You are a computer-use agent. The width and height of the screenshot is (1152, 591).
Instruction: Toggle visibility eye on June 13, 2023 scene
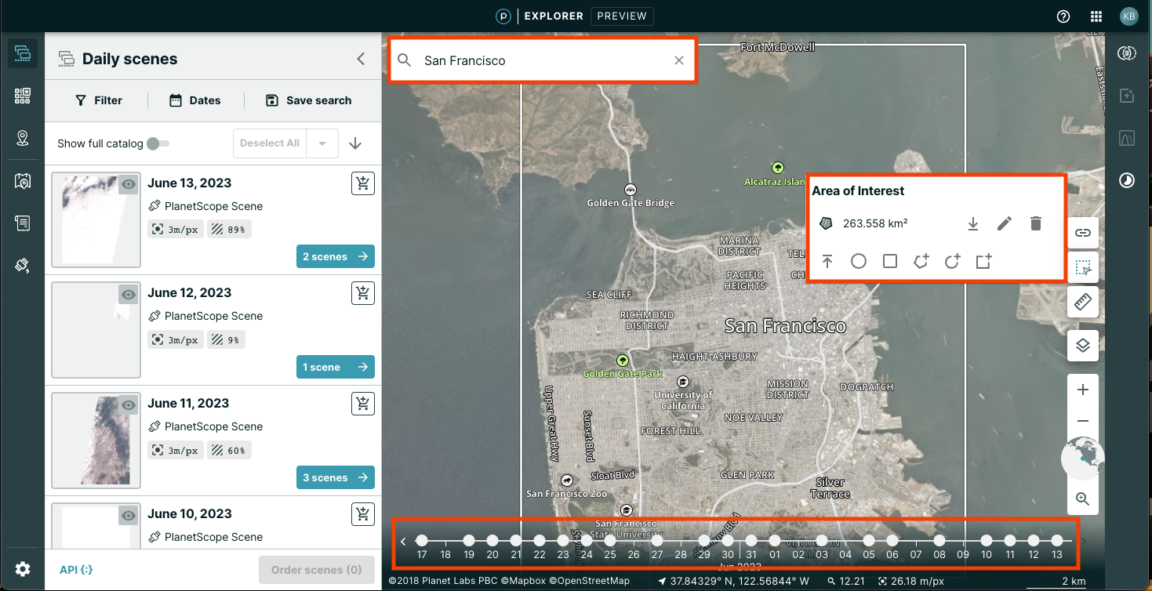tap(129, 184)
